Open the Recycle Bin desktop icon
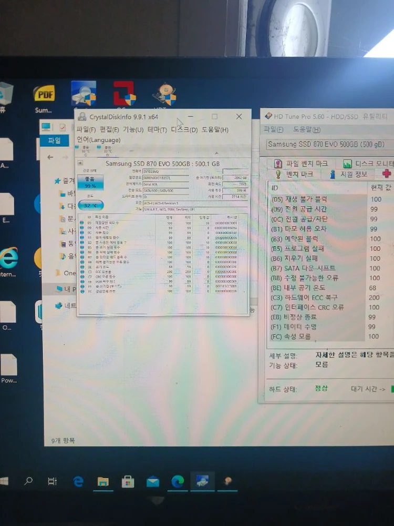 click(6, 95)
